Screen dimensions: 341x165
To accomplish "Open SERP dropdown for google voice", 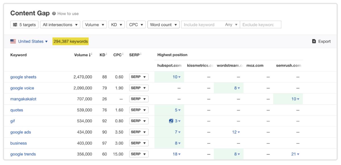I will pos(139,88).
